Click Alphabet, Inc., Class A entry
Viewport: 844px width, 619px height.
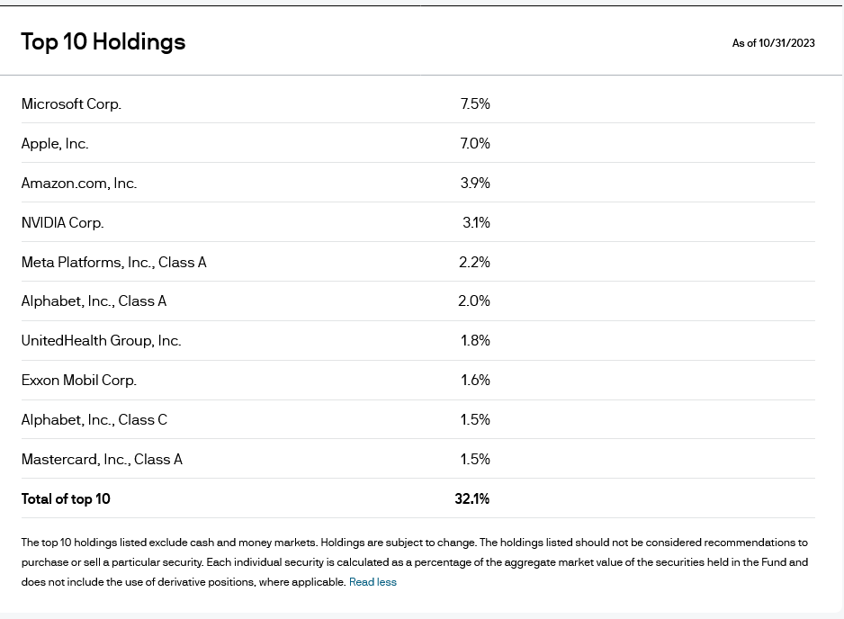[94, 301]
